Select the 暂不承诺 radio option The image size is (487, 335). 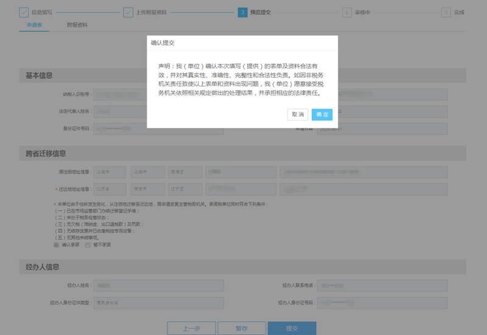88,245
